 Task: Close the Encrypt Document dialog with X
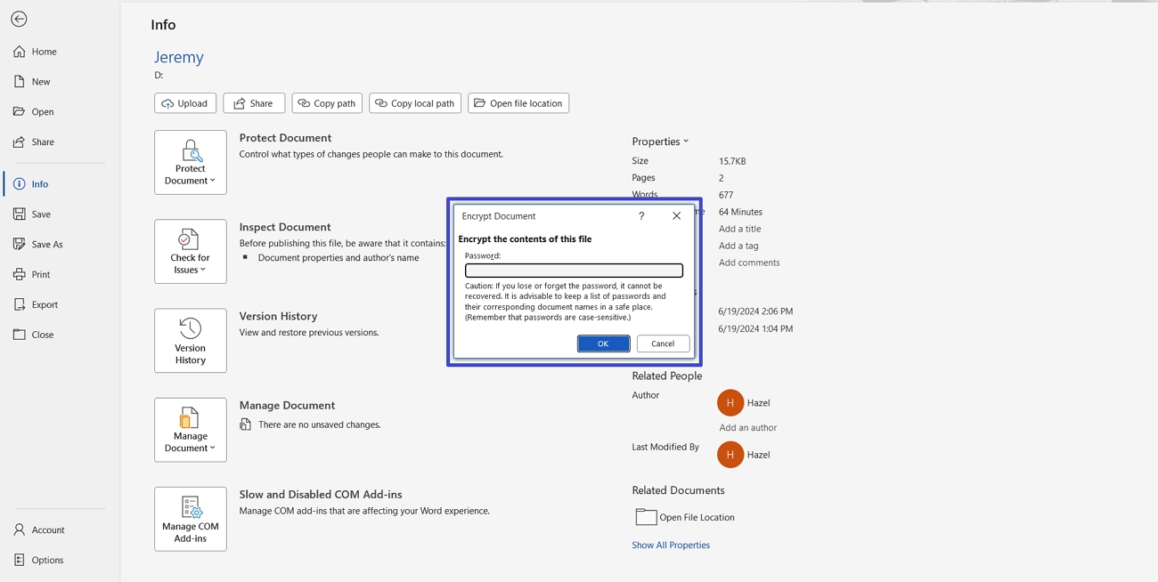click(x=676, y=216)
